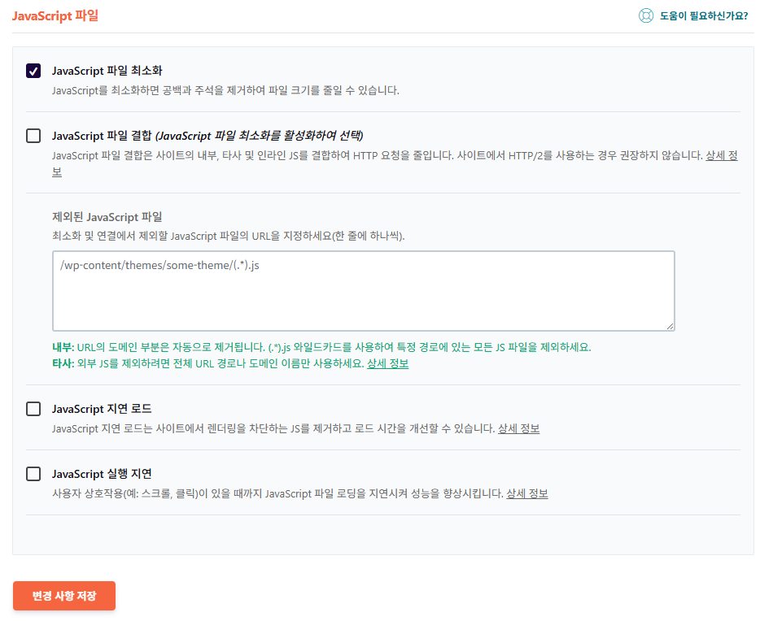Image resolution: width=773 pixels, height=621 pixels.
Task: Click the textarea resize handle
Action: point(670,327)
